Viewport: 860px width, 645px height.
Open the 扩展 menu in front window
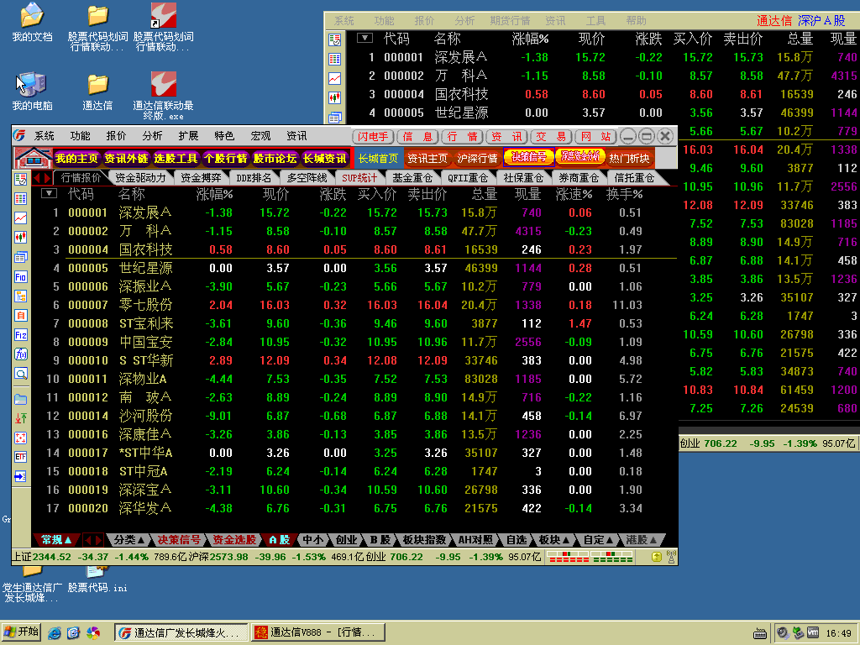click(x=188, y=136)
